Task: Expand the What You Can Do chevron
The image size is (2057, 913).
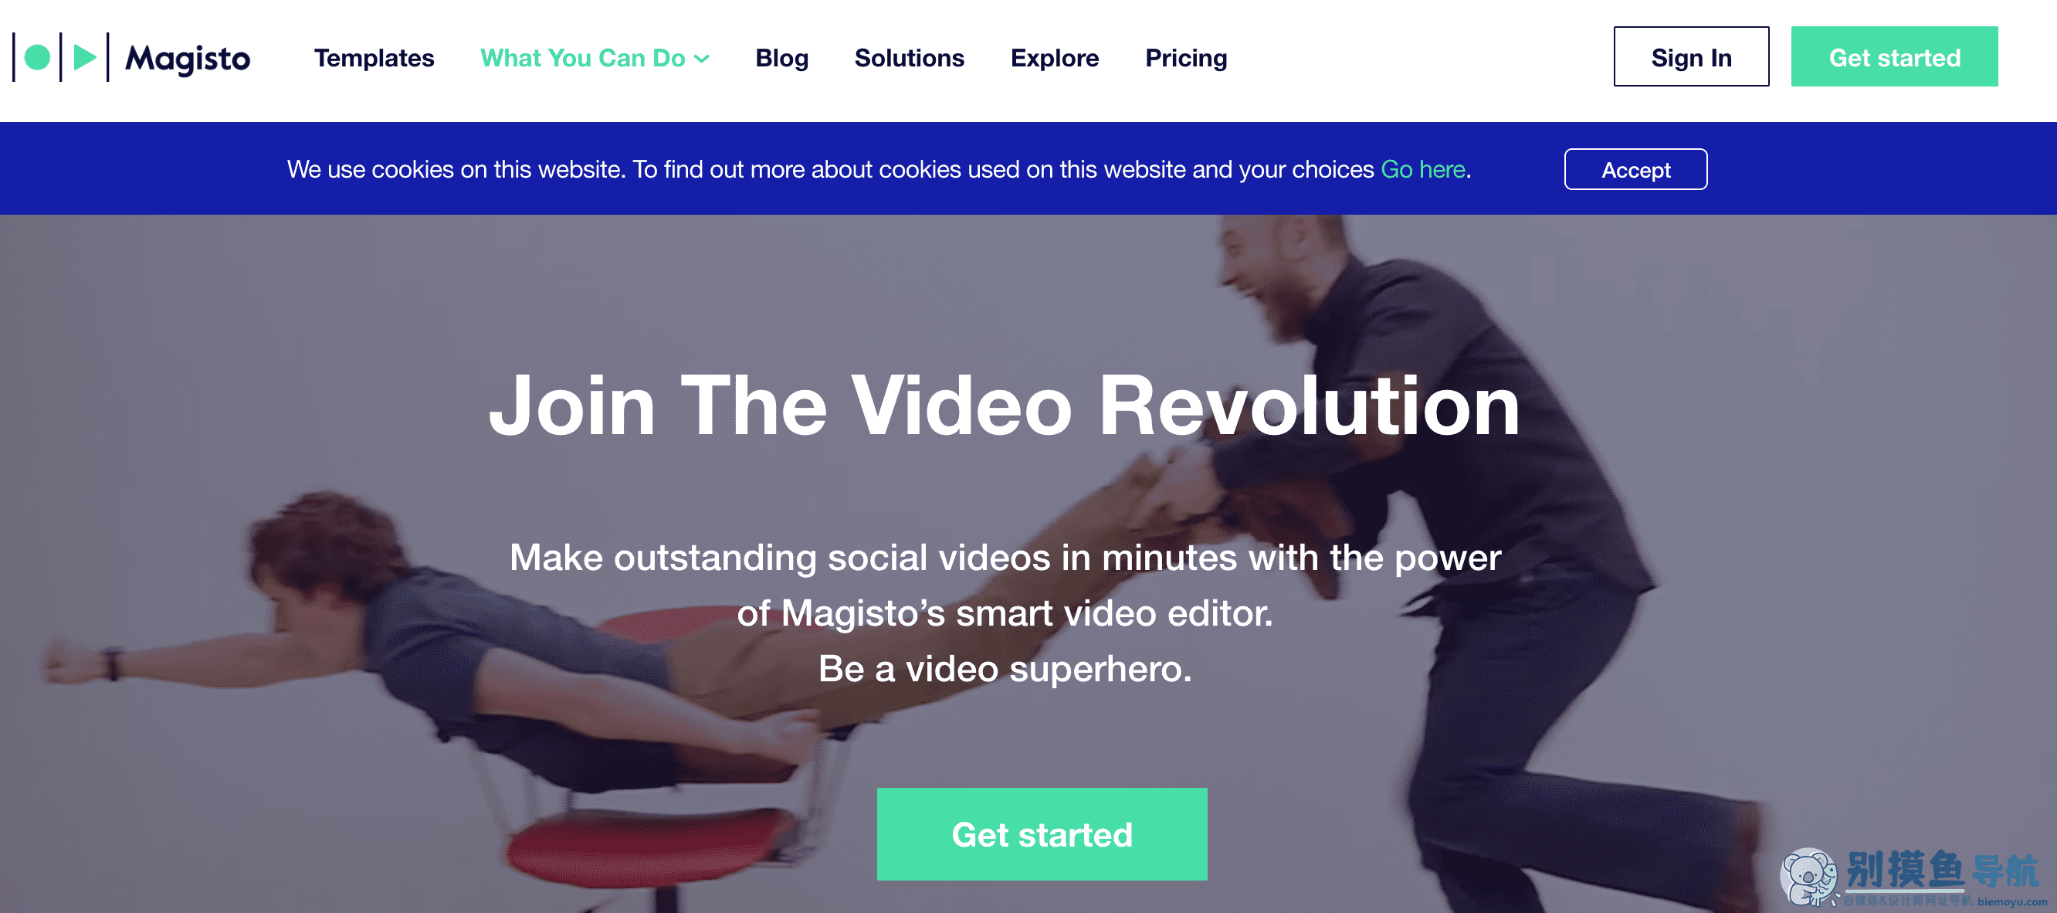Action: point(702,59)
